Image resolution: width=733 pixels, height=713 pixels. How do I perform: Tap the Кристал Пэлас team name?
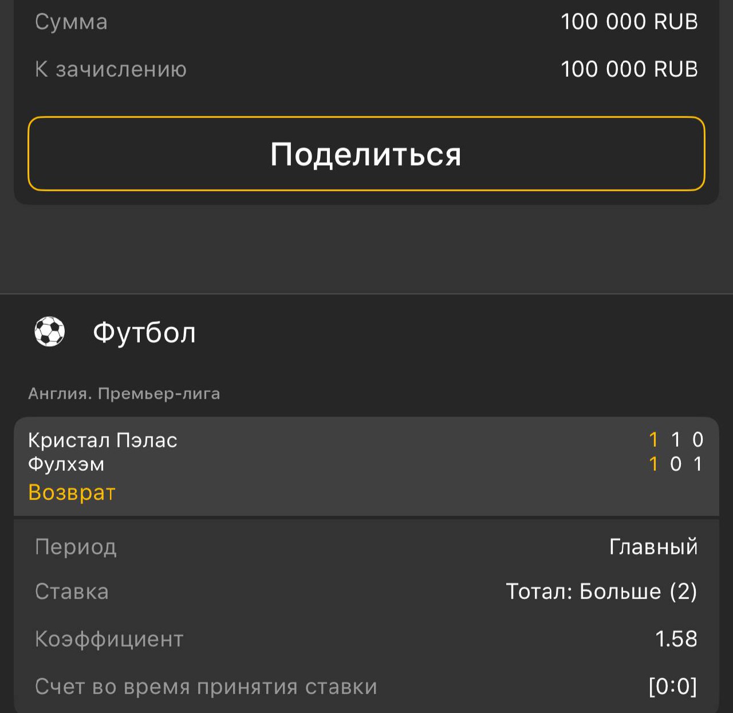[103, 440]
